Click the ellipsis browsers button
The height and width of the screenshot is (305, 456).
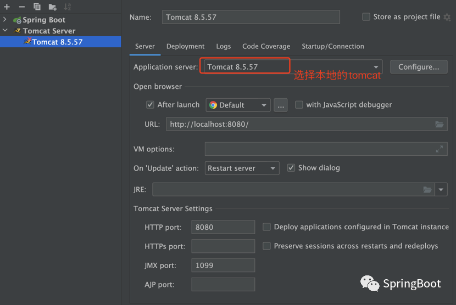tap(281, 105)
